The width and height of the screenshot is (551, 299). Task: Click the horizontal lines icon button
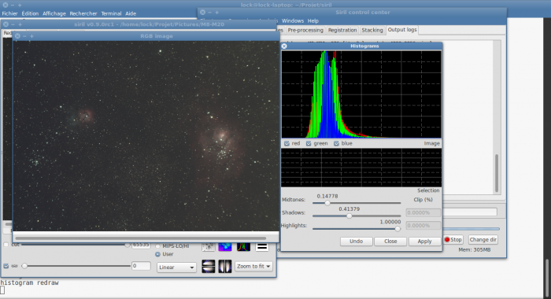coord(262,246)
